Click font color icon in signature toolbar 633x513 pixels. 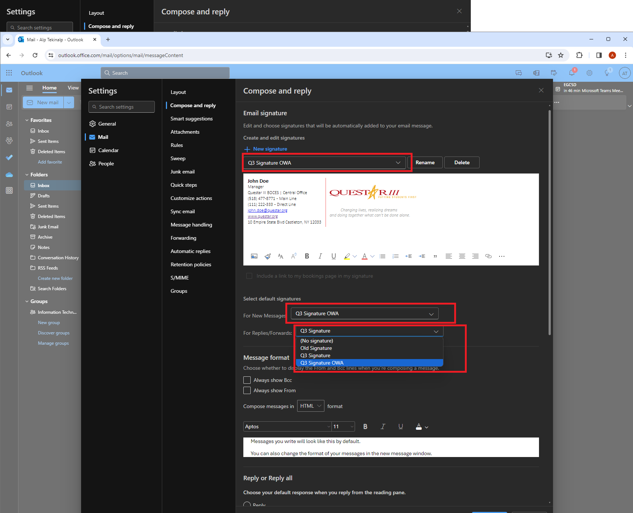[365, 256]
